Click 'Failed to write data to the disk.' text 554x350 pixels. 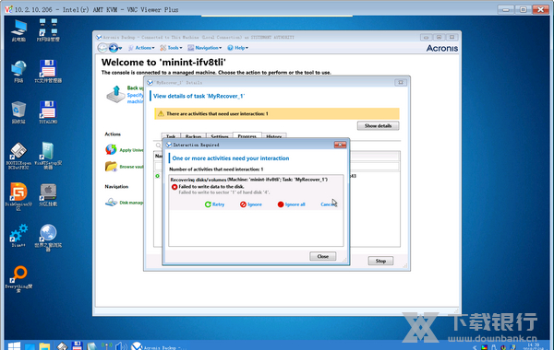pos(211,186)
